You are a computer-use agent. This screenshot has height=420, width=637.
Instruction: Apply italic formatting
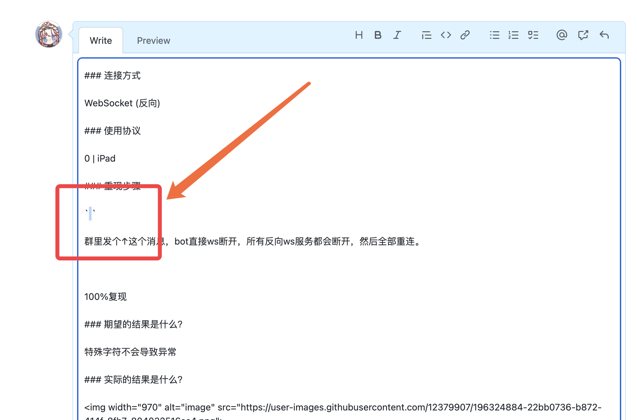pos(397,35)
